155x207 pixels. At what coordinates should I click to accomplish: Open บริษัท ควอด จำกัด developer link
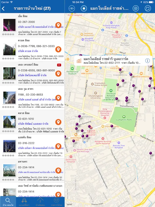pyautogui.click(x=28, y=51)
